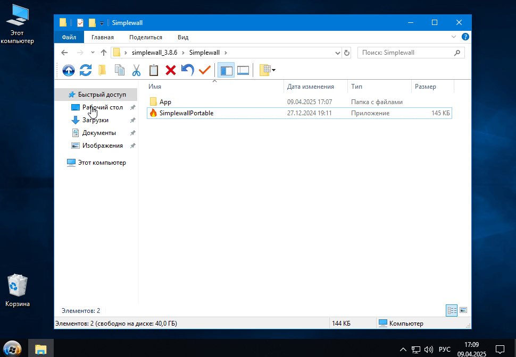
Task: Click the yellow folder icon in the toolbar
Action: (x=102, y=70)
